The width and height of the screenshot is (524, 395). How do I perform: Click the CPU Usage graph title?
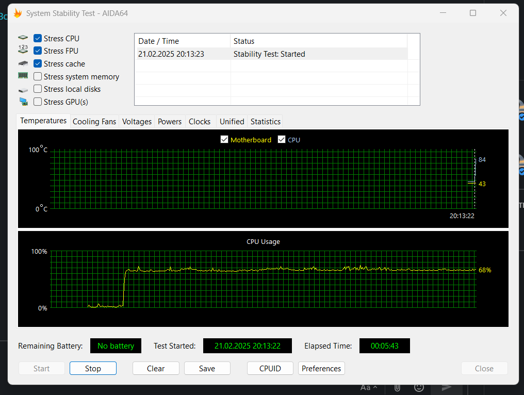pyautogui.click(x=264, y=242)
